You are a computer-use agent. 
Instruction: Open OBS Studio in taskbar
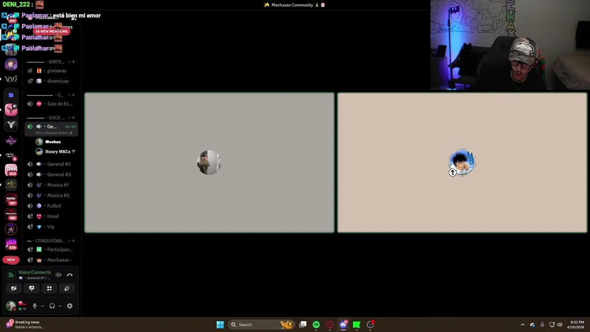(370, 325)
